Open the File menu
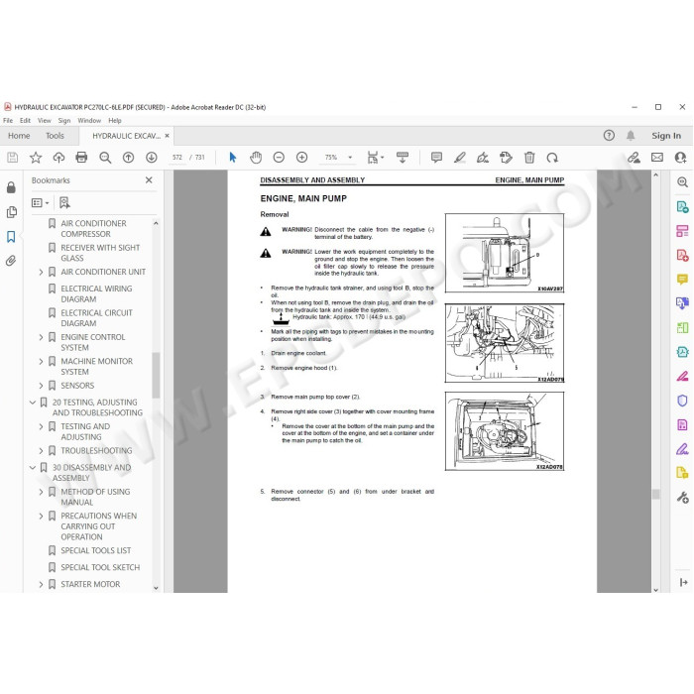 (8, 120)
